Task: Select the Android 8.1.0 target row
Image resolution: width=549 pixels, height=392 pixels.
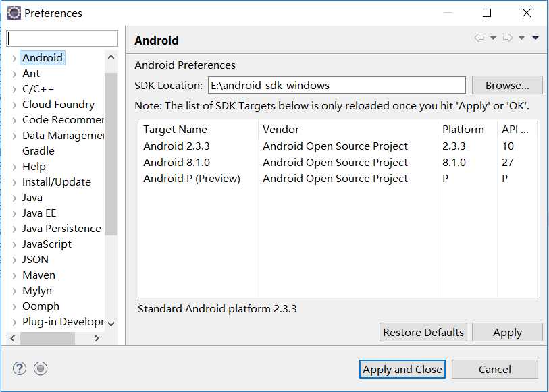Action: click(338, 162)
